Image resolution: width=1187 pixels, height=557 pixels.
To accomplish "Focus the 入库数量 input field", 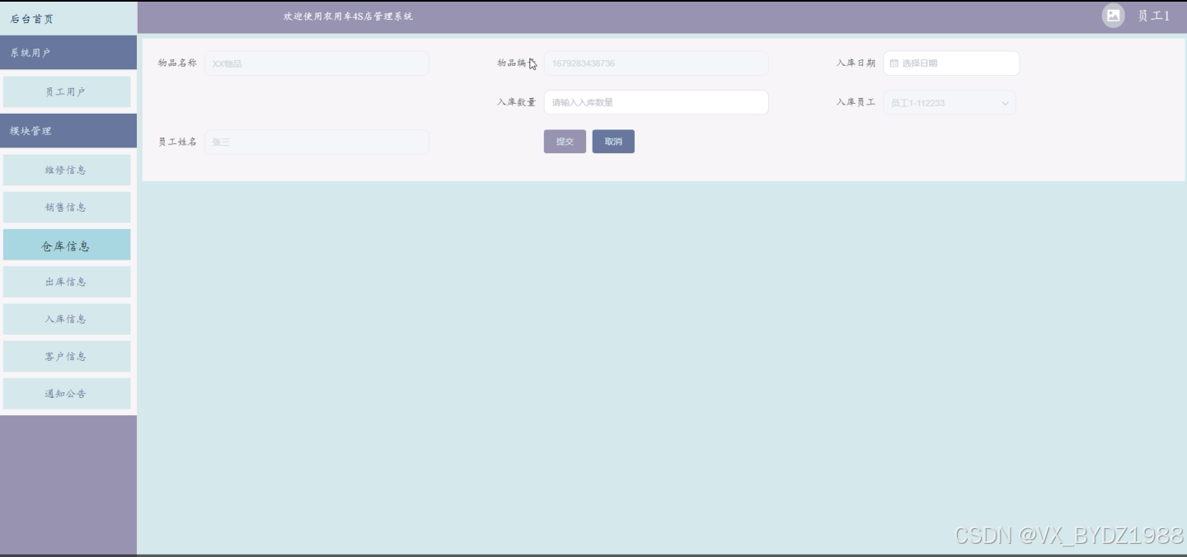I will click(656, 102).
